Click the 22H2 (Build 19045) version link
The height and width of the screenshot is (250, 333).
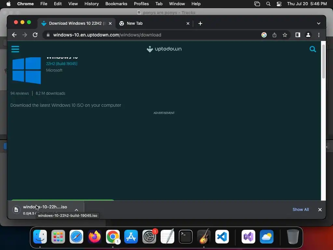coord(61,63)
